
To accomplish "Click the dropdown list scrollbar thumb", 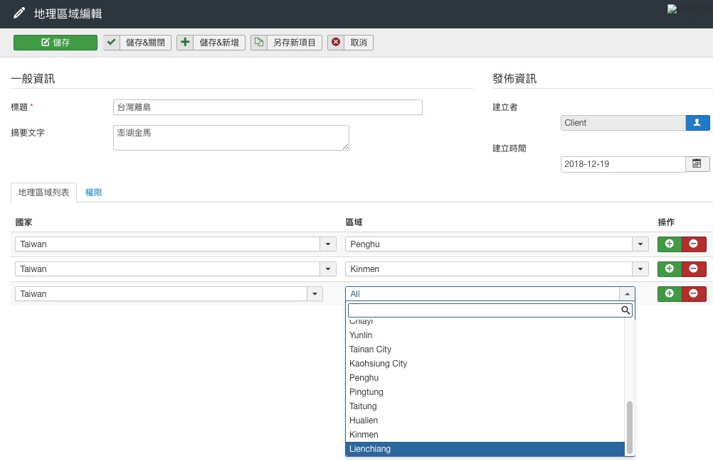I will (x=629, y=426).
